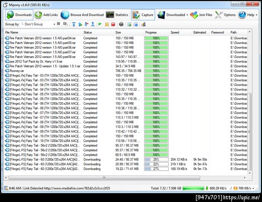Click the total progress bar in status bar
This screenshot has height=202, width=262.
pyautogui.click(x=193, y=188)
